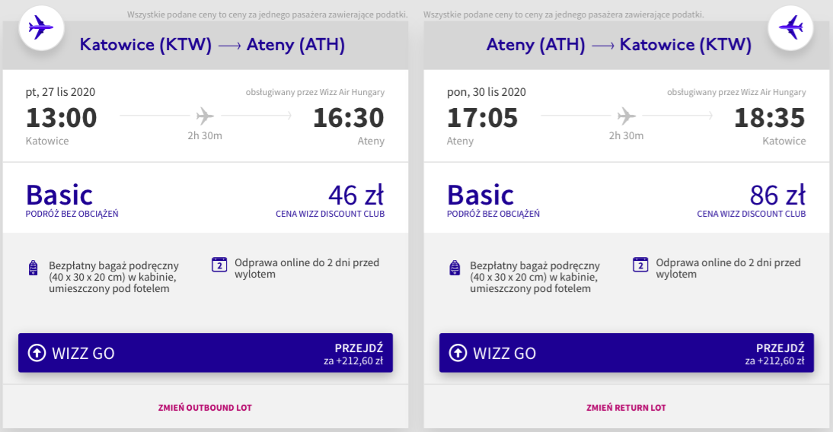Click the upgrade arrow icon on return WIZZ GO
The height and width of the screenshot is (432, 833).
click(458, 353)
